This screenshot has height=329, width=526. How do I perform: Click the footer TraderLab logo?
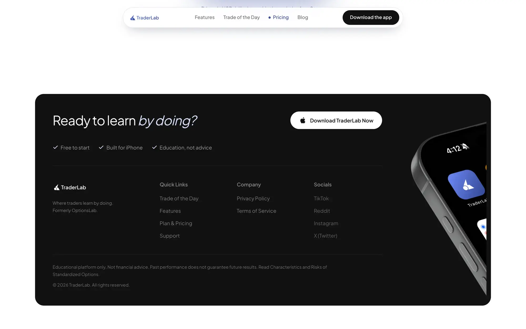coord(70,187)
